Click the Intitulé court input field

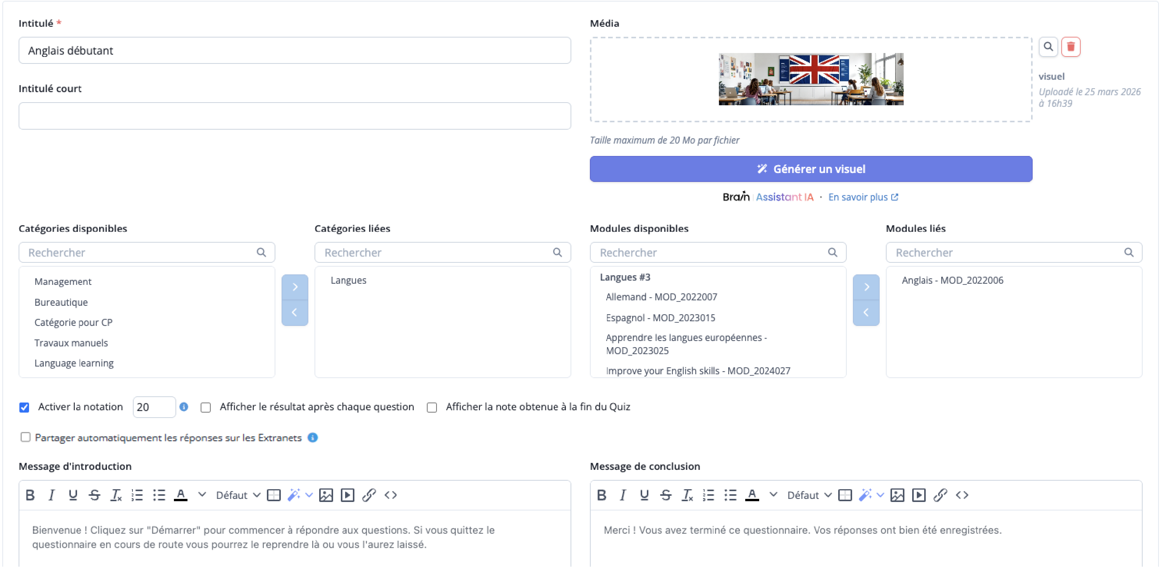pos(294,116)
